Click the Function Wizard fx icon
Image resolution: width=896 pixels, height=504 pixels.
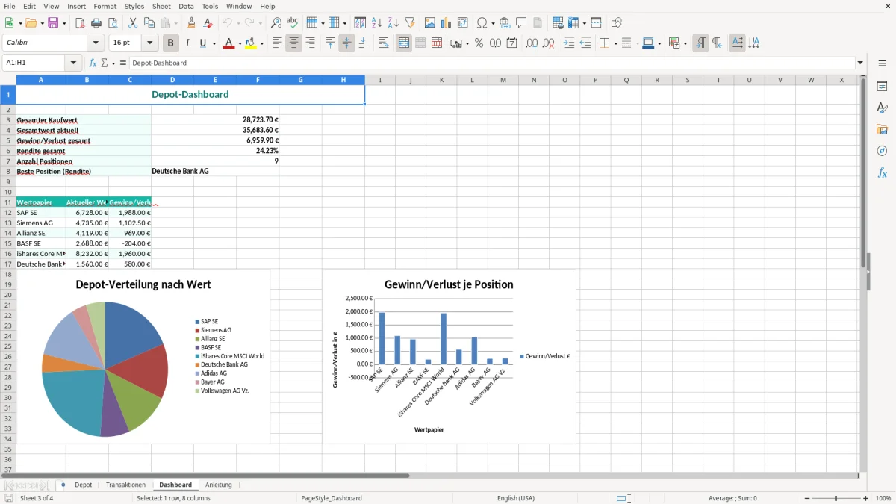click(x=93, y=63)
